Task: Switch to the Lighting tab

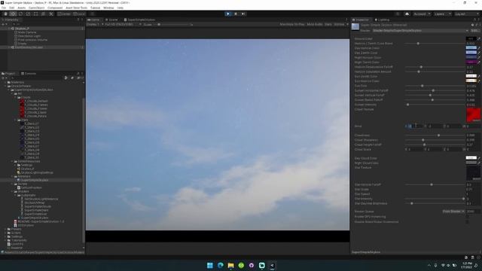Action: pos(382,20)
